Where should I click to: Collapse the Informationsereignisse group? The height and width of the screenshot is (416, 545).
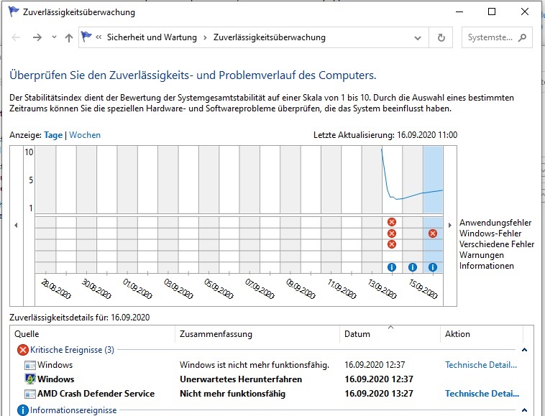click(x=524, y=410)
